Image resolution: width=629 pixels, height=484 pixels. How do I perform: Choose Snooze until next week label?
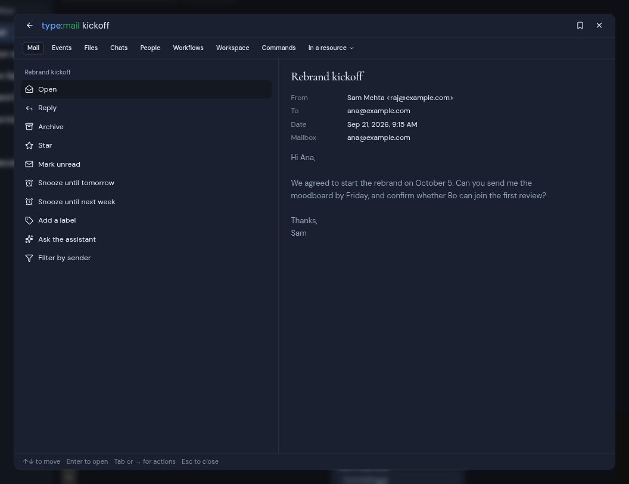coord(77,202)
